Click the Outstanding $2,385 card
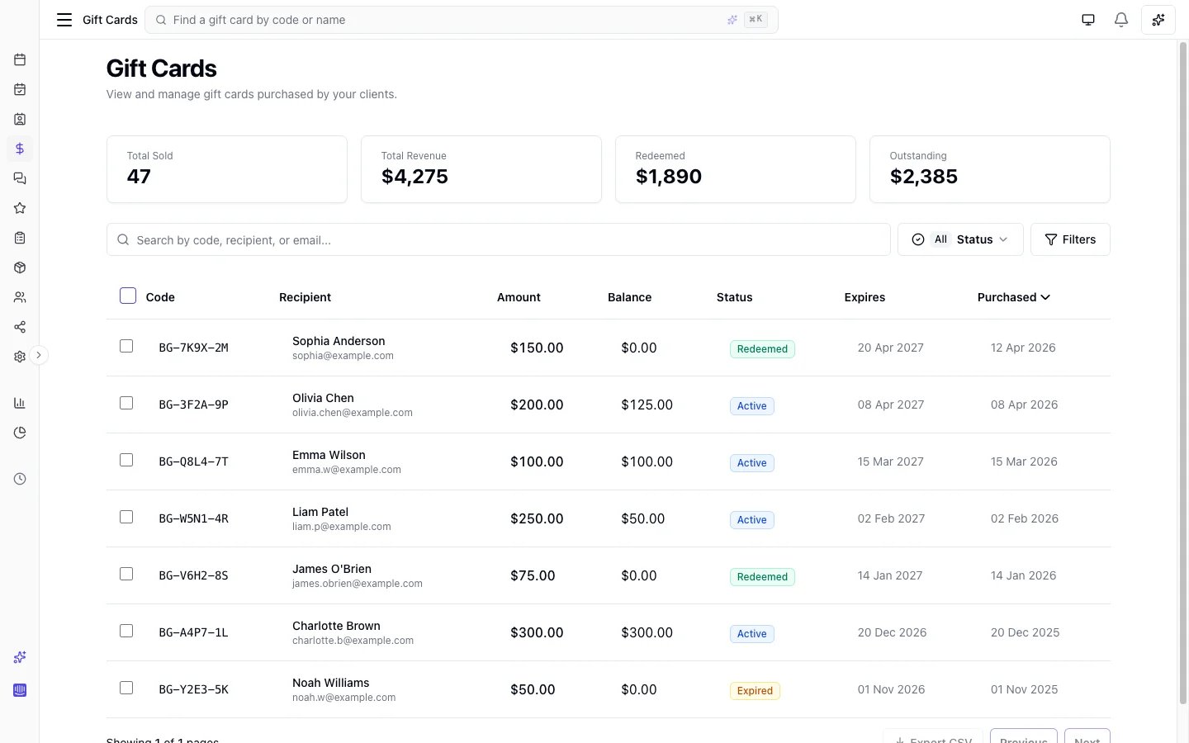Image resolution: width=1189 pixels, height=743 pixels. click(x=990, y=169)
